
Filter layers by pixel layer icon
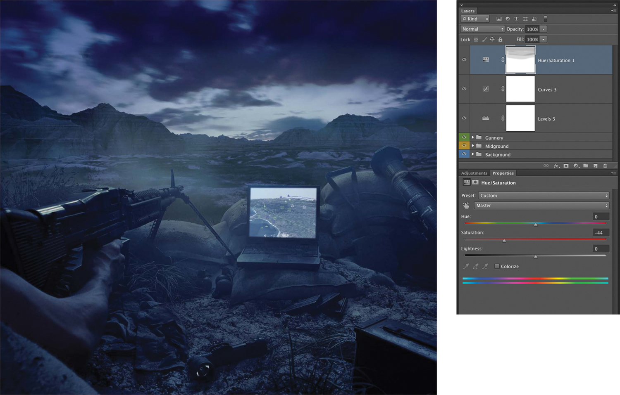pos(499,19)
